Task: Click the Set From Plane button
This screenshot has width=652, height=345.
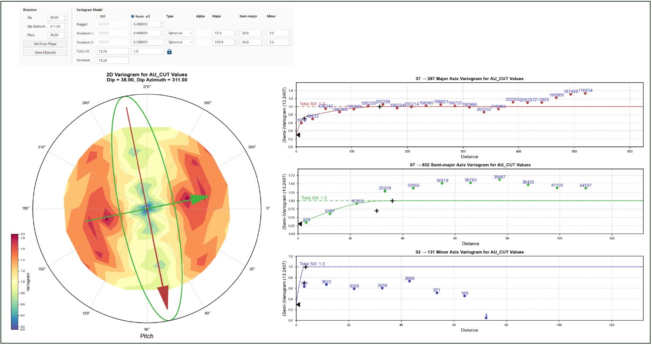Action: point(45,44)
